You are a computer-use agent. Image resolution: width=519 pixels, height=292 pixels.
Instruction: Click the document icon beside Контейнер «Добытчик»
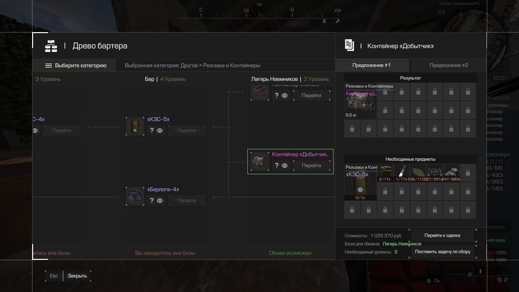(x=349, y=45)
